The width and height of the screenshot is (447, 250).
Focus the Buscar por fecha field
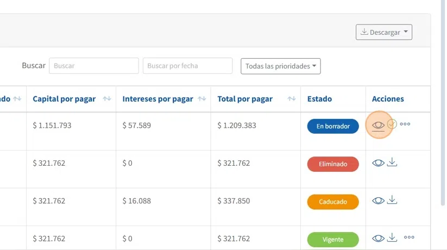click(x=187, y=66)
